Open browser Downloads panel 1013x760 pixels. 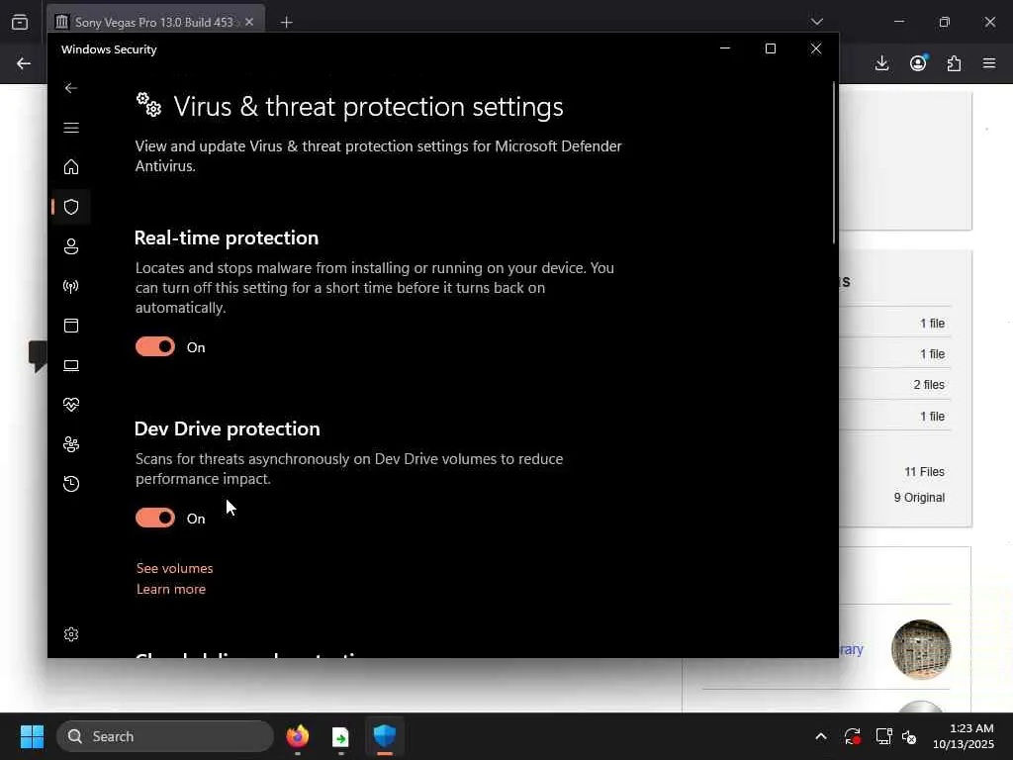pyautogui.click(x=881, y=63)
